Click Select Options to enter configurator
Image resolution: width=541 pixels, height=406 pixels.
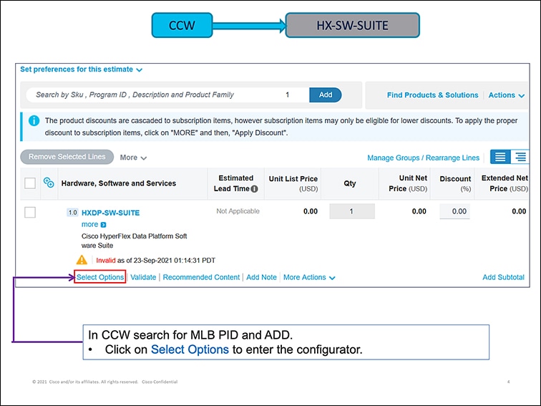pyautogui.click(x=100, y=277)
